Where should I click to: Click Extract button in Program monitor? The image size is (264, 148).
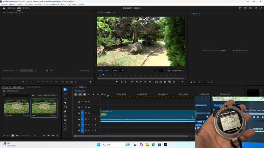(161, 82)
